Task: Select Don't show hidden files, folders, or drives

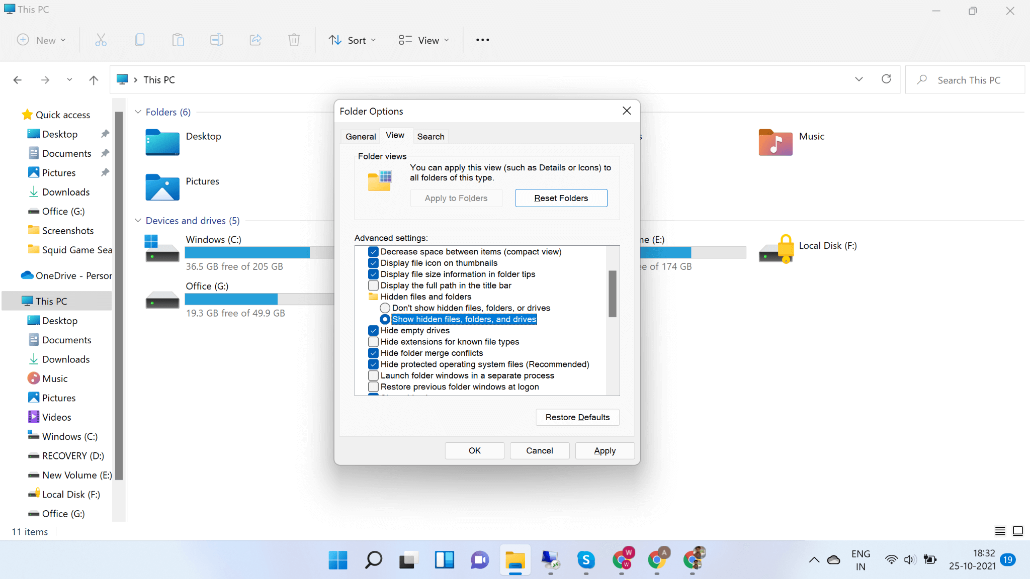Action: pos(385,308)
